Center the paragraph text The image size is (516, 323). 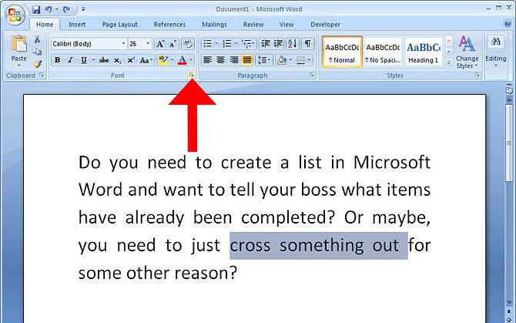[x=220, y=60]
